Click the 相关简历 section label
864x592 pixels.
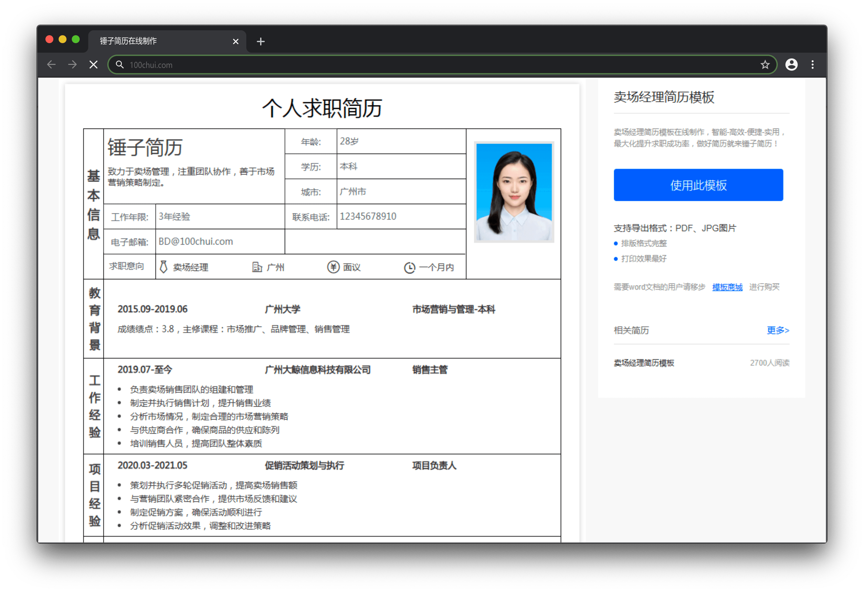click(x=631, y=330)
